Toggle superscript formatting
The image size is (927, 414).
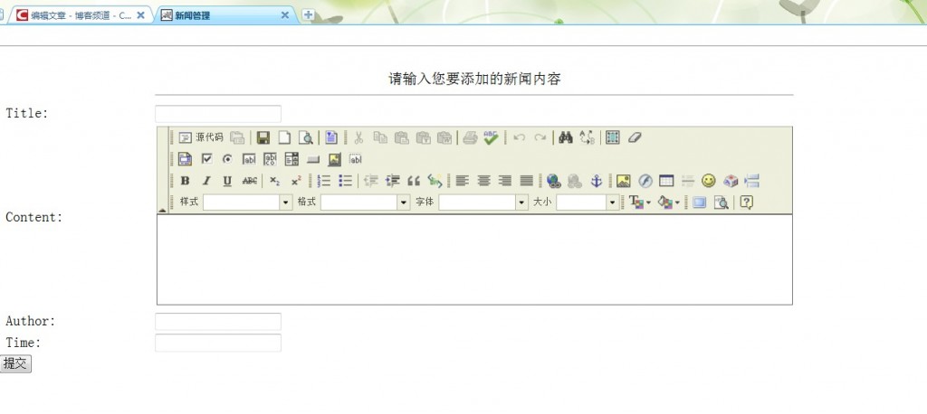296,181
